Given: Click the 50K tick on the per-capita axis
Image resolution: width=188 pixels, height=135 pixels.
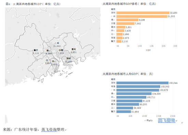Looking at the screenshot, I should click(131, 116).
